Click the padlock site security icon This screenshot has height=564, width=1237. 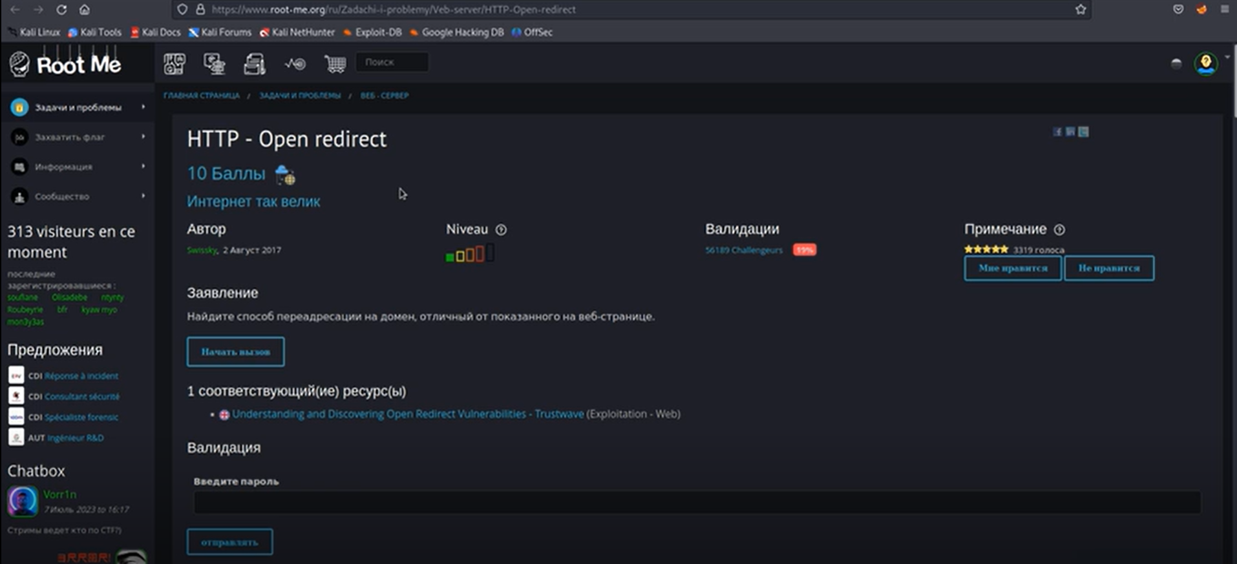(x=200, y=10)
